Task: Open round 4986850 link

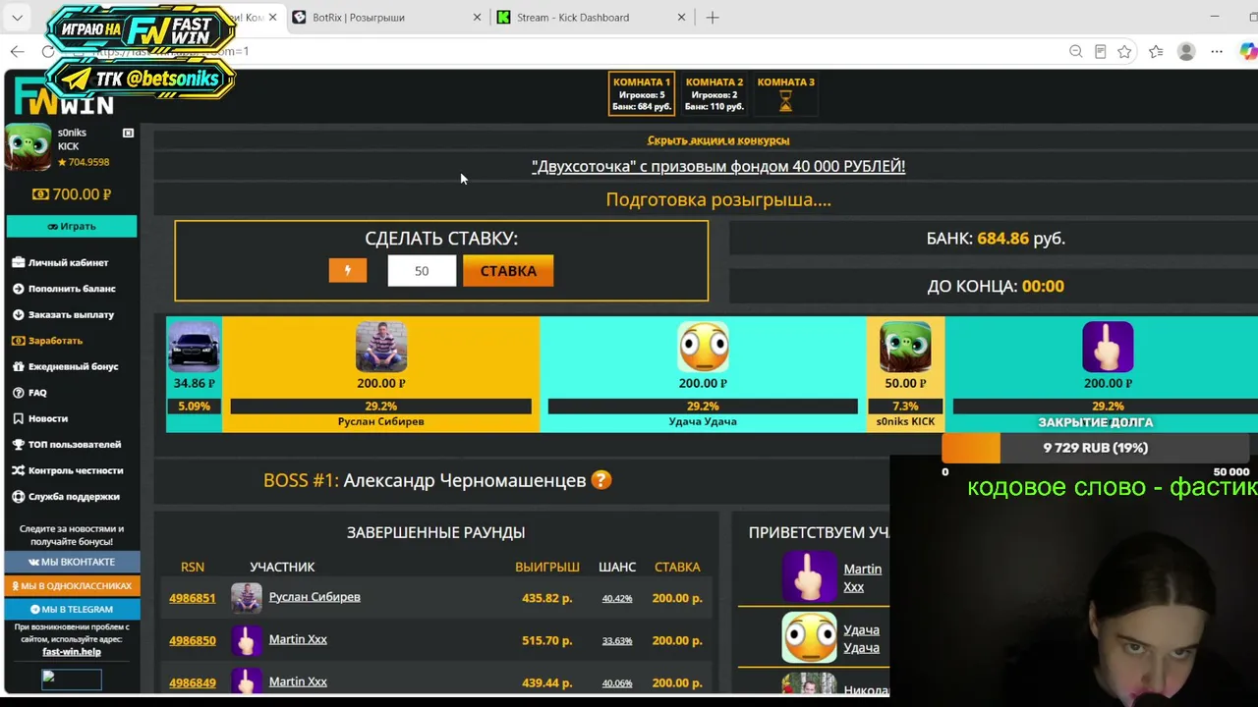Action: [192, 640]
